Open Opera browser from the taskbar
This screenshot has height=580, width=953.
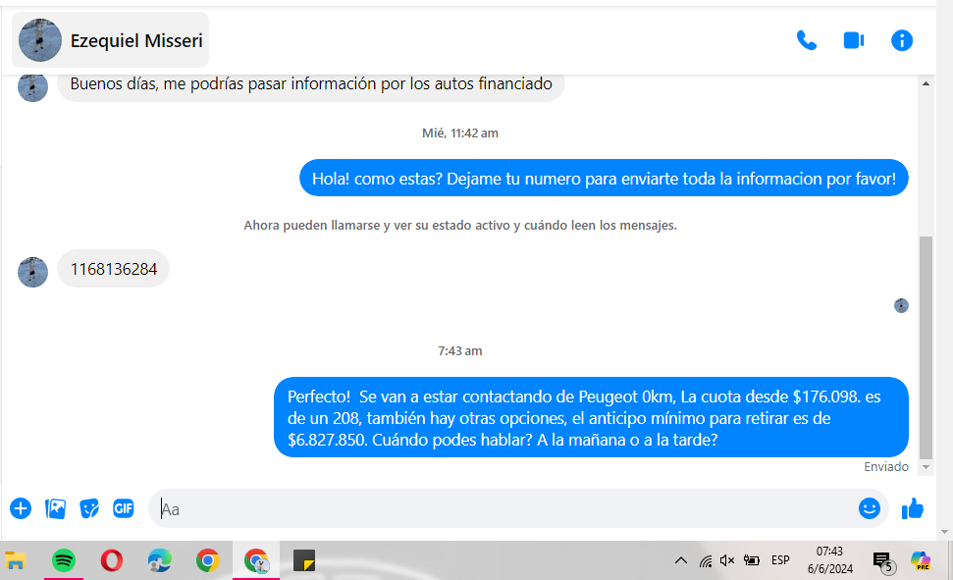pyautogui.click(x=112, y=560)
